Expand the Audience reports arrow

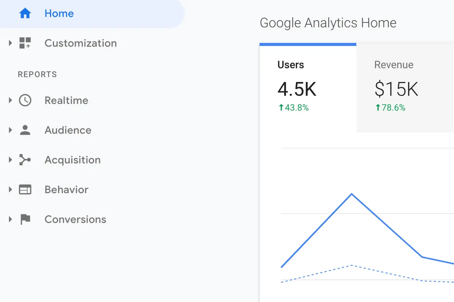(10, 130)
